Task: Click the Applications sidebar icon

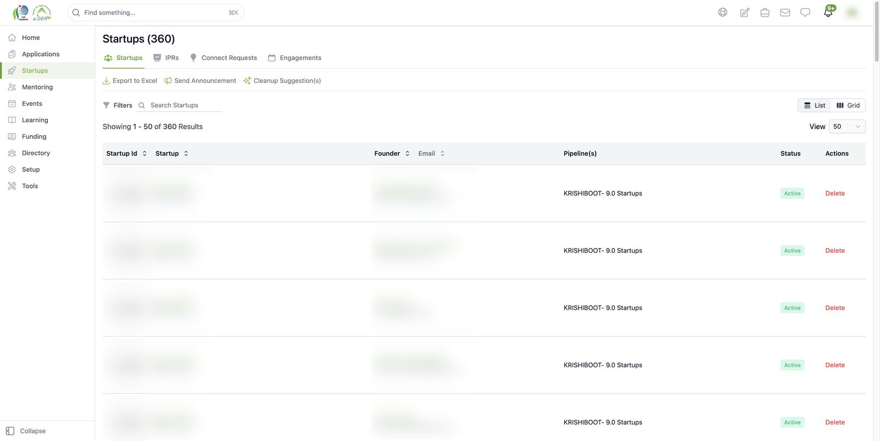Action: [12, 54]
